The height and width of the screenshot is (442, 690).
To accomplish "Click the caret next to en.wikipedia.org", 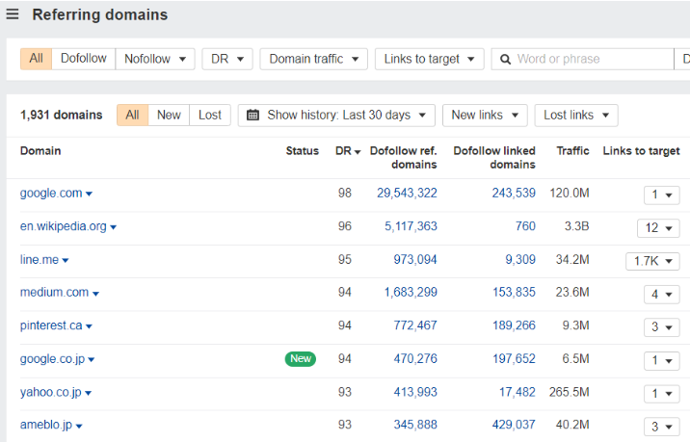I will point(113,228).
